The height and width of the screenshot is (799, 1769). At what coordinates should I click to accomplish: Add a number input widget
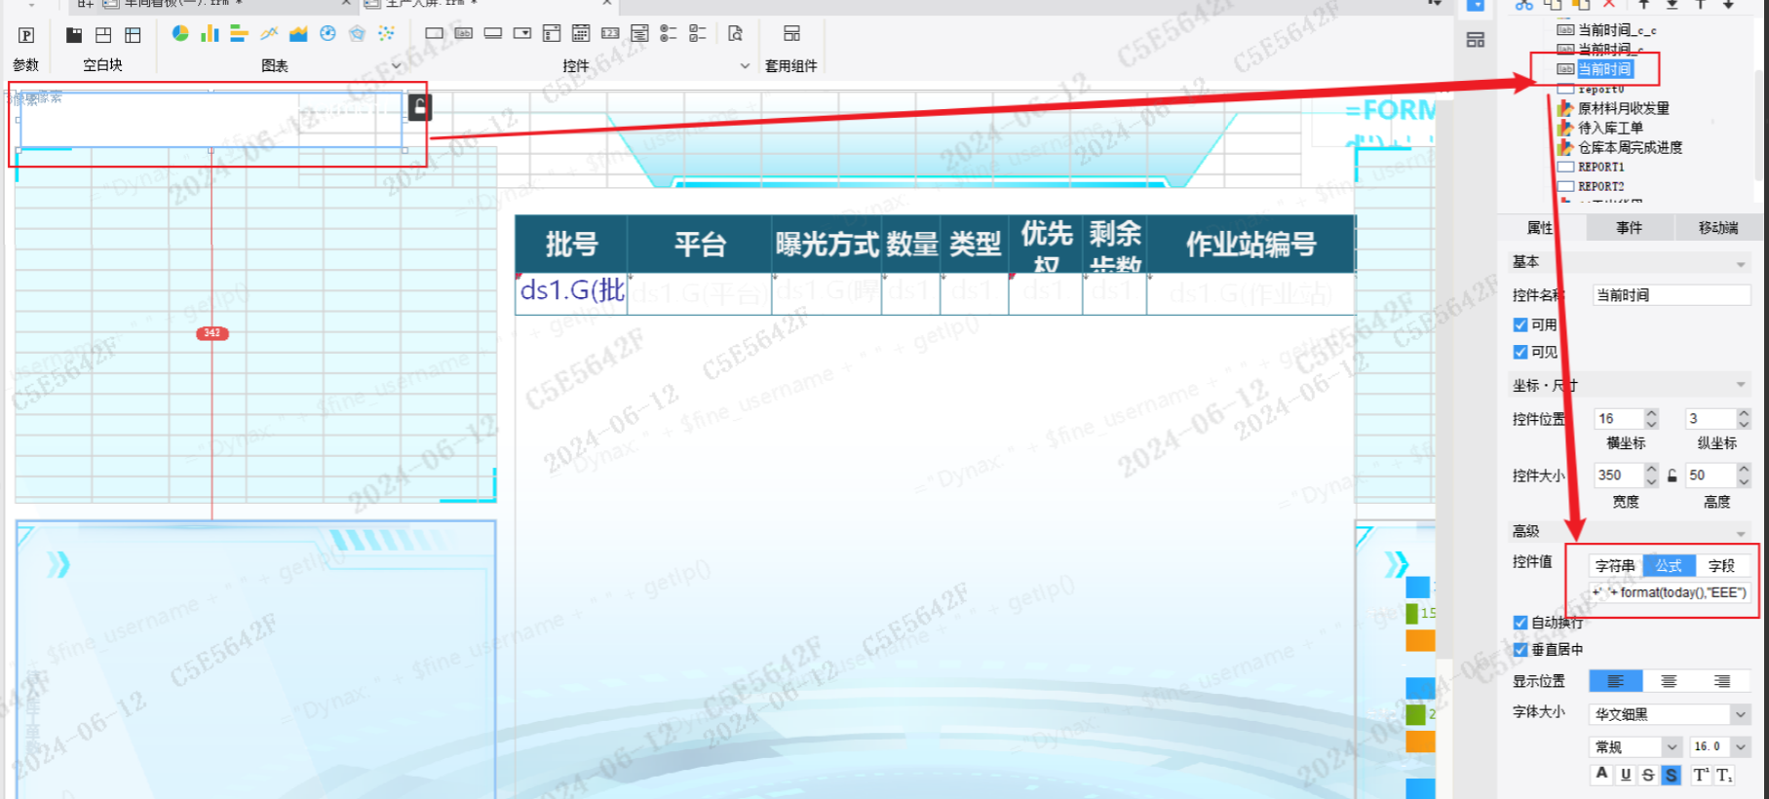click(x=610, y=34)
